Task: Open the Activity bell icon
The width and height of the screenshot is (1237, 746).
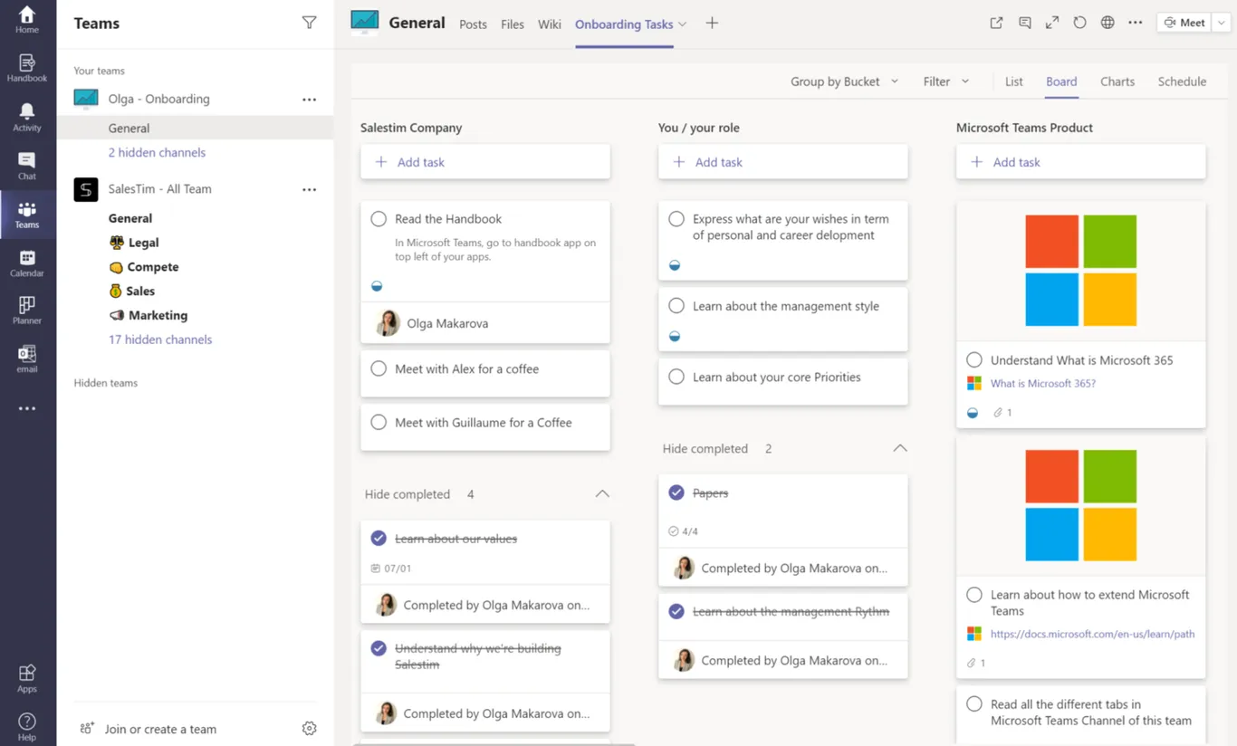Action: (x=27, y=117)
